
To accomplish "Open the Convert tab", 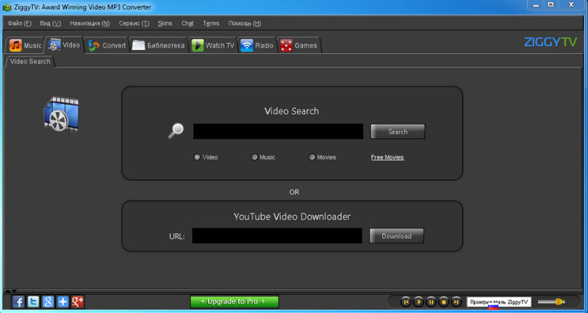I will pos(107,46).
